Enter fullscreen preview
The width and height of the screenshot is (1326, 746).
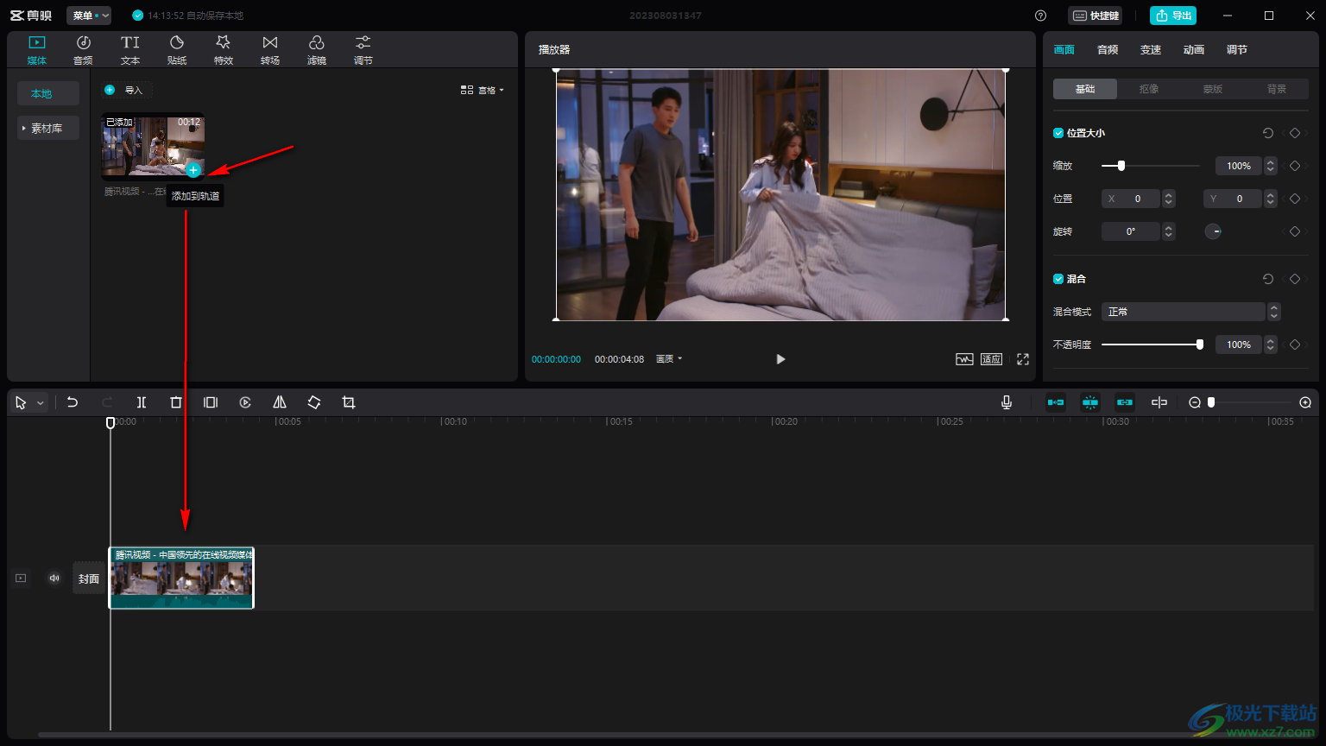(1023, 359)
